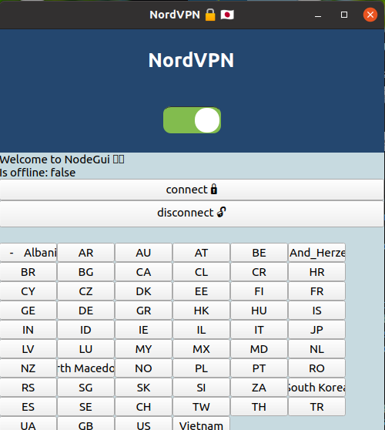
Task: Pick the SI country button
Action: [x=202, y=388]
